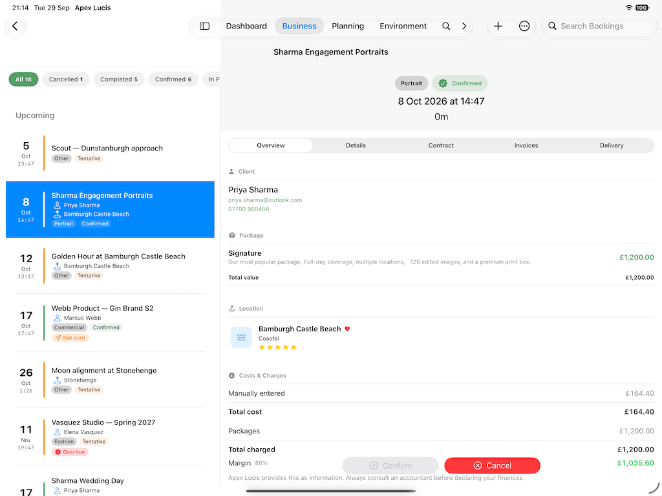Open Webb Product — Gin Brand S2 booking

[110, 323]
